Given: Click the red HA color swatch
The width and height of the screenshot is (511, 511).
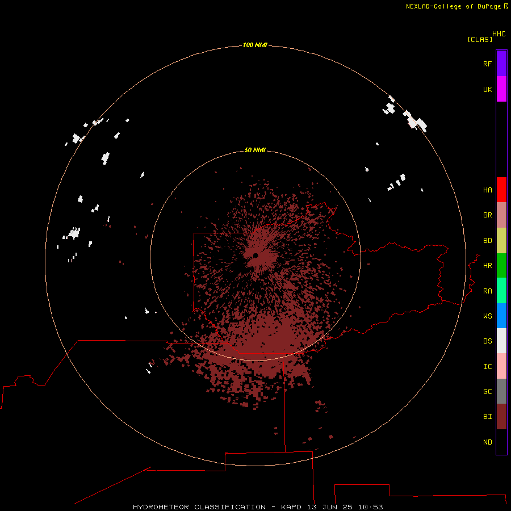Looking at the screenshot, I should 501,190.
